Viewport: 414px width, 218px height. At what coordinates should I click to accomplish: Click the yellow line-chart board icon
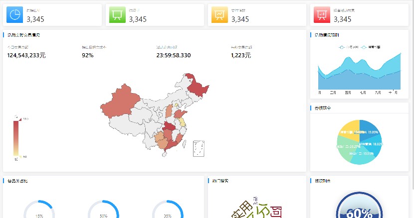click(219, 15)
